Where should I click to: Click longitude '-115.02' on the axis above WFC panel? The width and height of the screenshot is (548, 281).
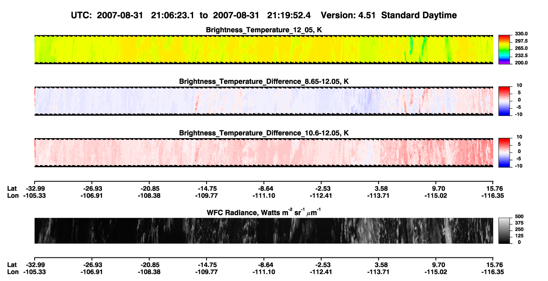(436, 195)
